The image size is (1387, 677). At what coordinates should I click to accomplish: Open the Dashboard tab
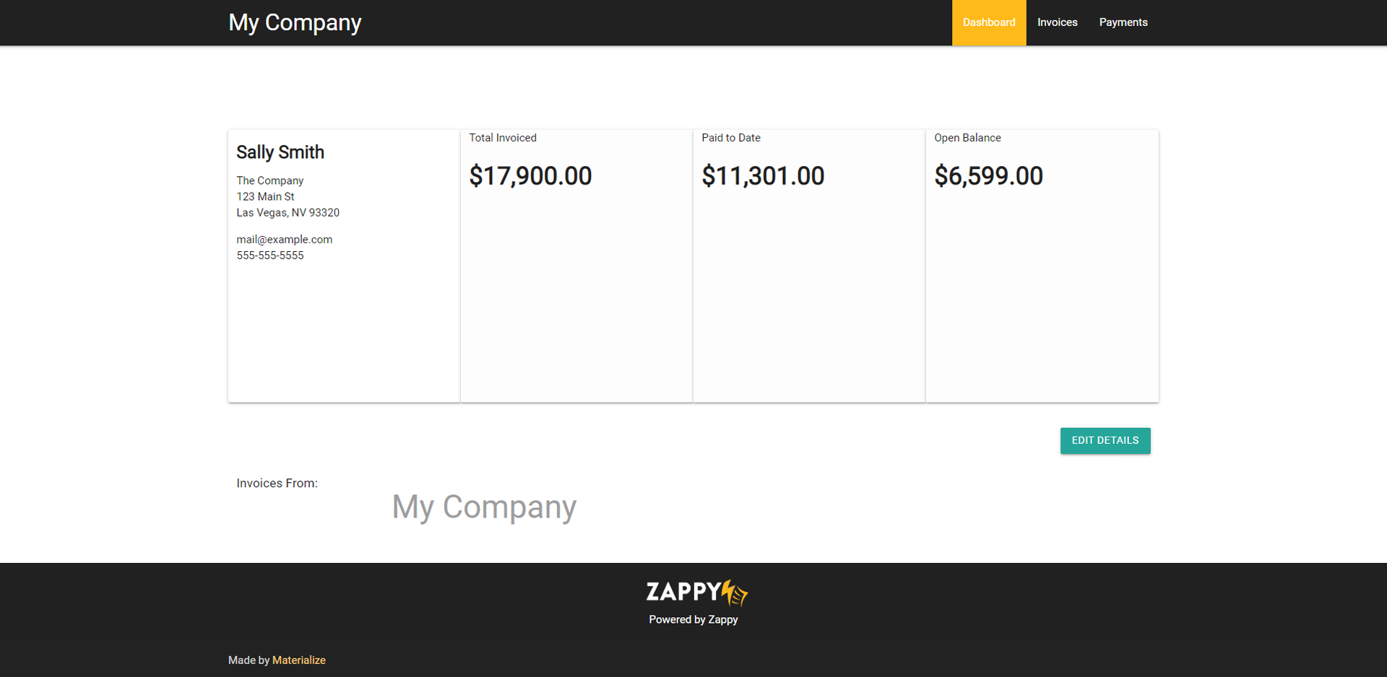tap(988, 22)
